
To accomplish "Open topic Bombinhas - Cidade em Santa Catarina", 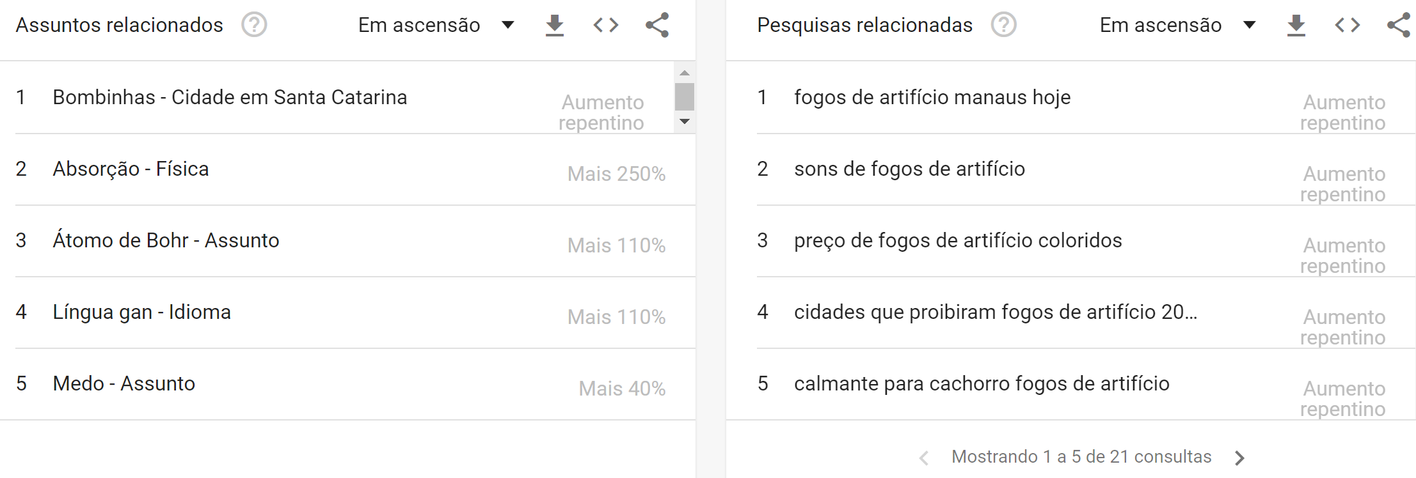I will coord(230,98).
